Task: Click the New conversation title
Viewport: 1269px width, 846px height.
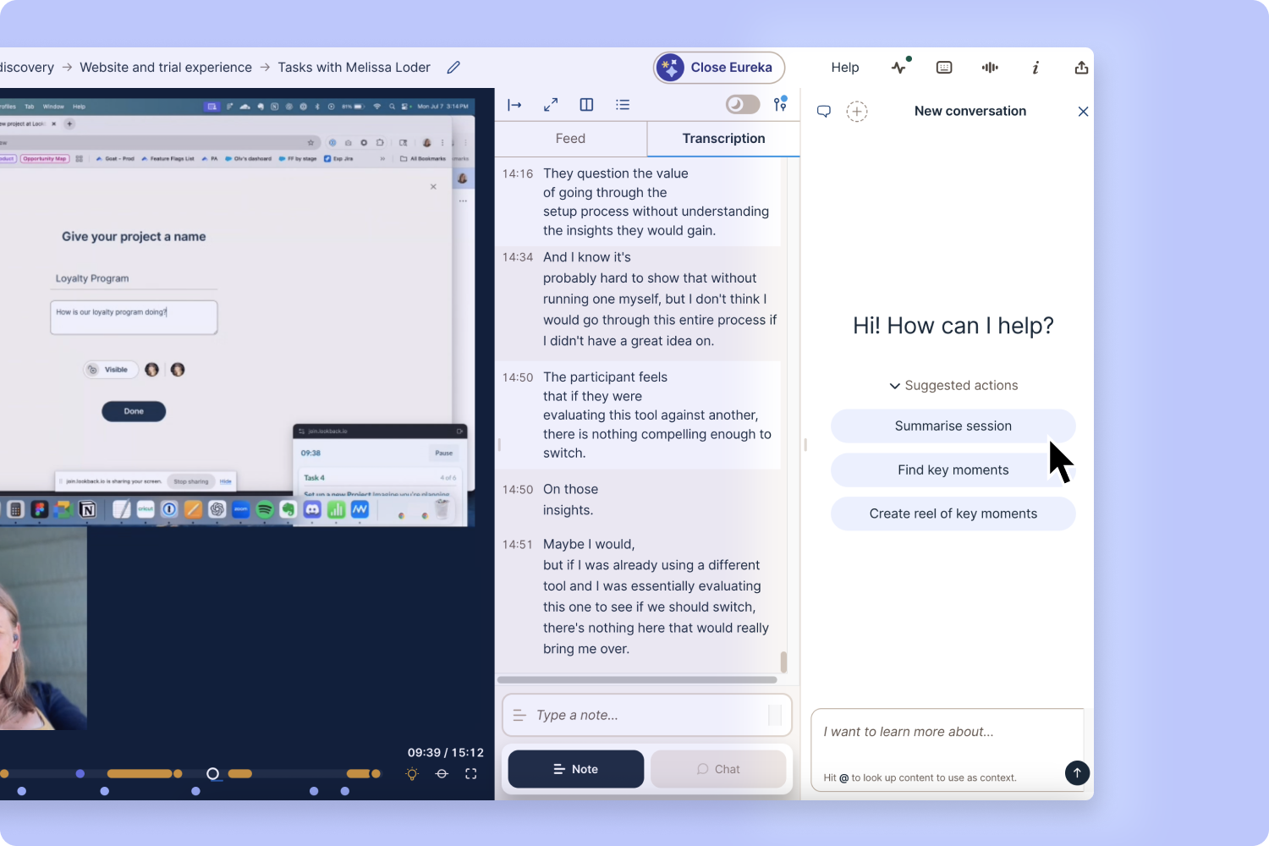Action: click(x=970, y=111)
